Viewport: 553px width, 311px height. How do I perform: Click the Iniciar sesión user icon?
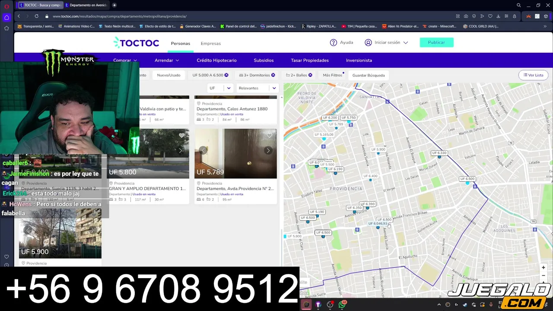[x=368, y=42]
